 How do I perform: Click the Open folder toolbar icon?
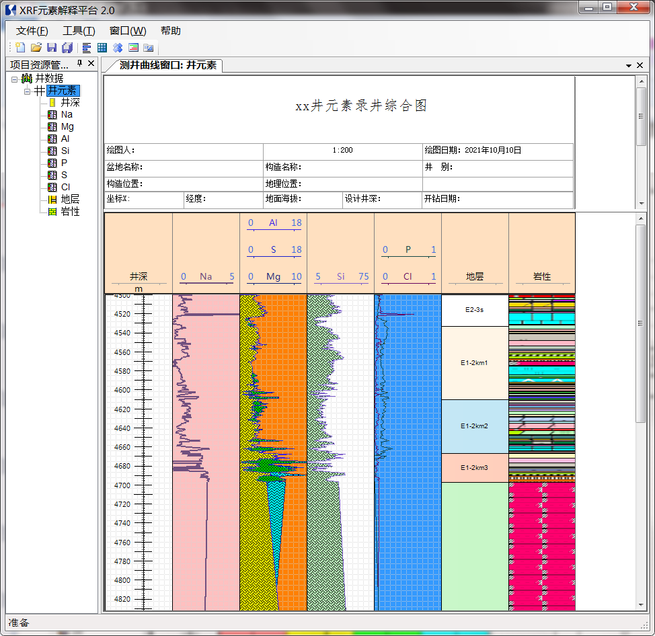point(36,48)
